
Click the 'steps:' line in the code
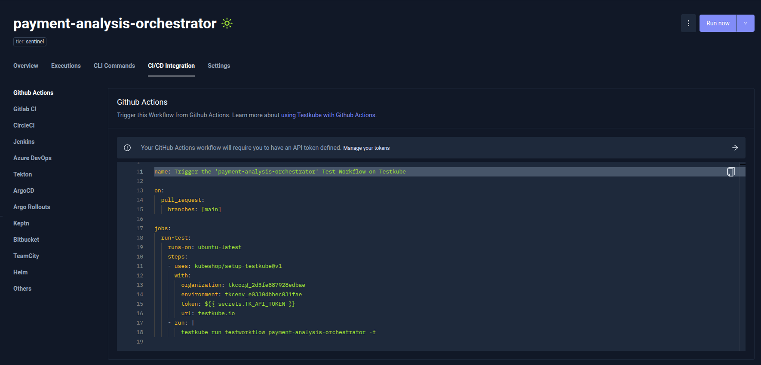tap(178, 257)
